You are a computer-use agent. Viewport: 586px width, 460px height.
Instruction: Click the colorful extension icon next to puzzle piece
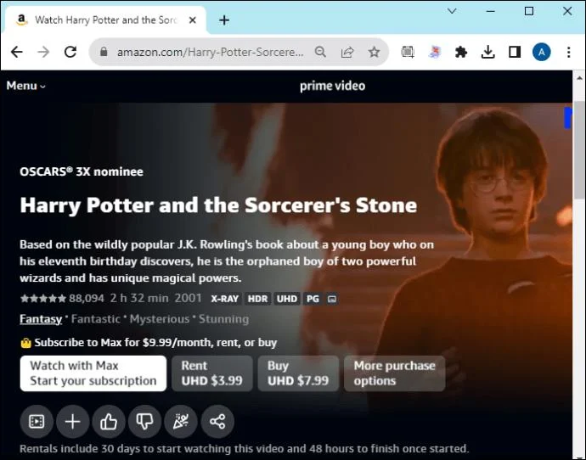coord(434,52)
